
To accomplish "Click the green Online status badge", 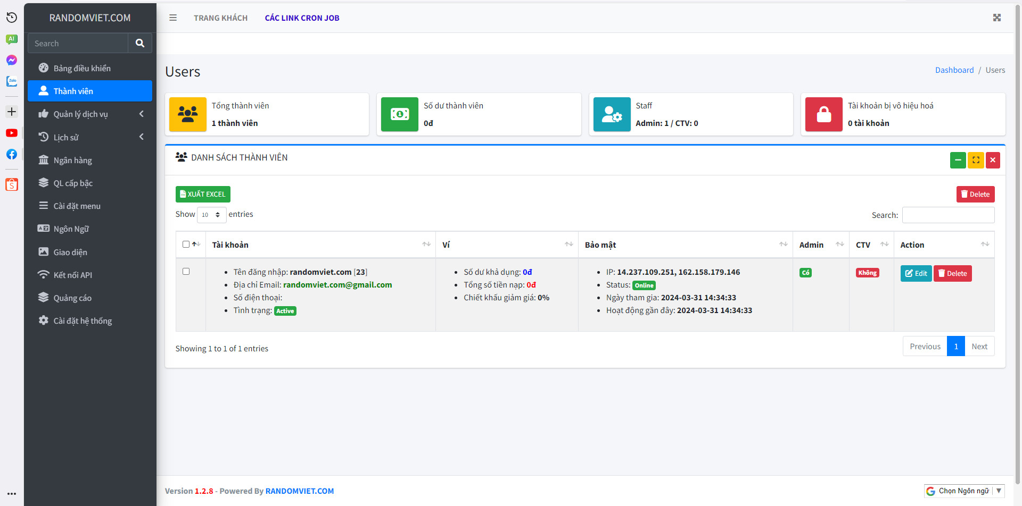I will [x=644, y=285].
